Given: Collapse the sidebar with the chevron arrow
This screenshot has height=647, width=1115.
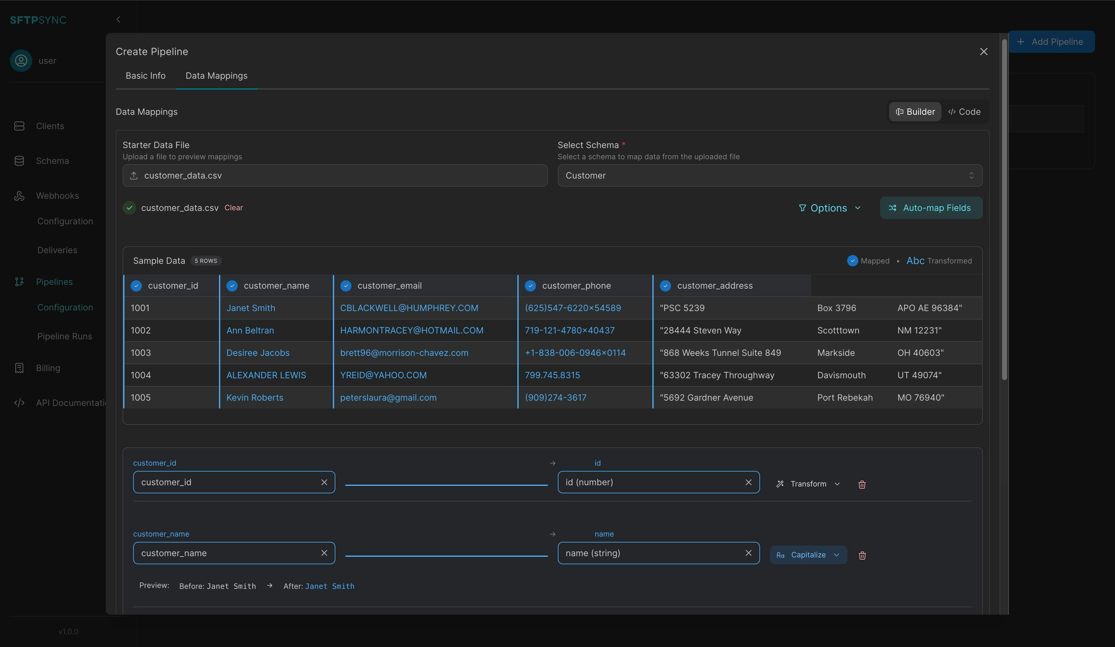Looking at the screenshot, I should pyautogui.click(x=118, y=20).
